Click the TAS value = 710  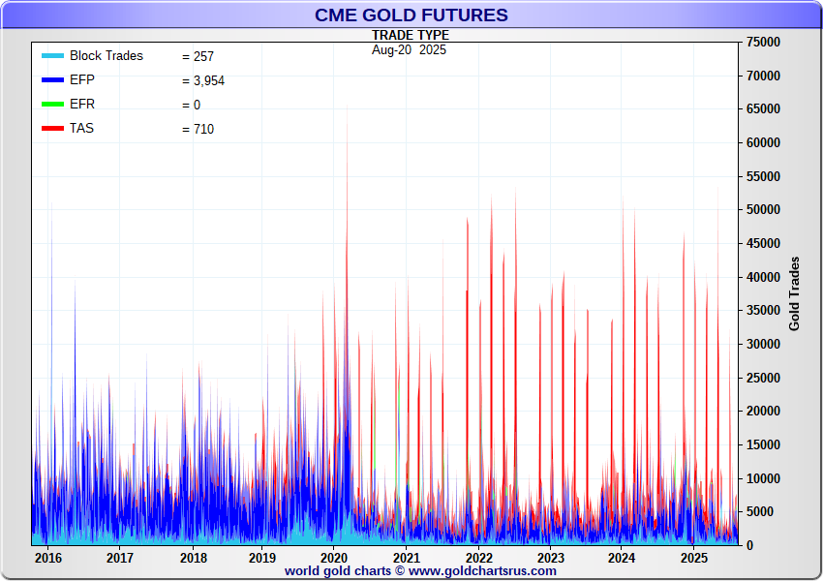click(x=198, y=129)
